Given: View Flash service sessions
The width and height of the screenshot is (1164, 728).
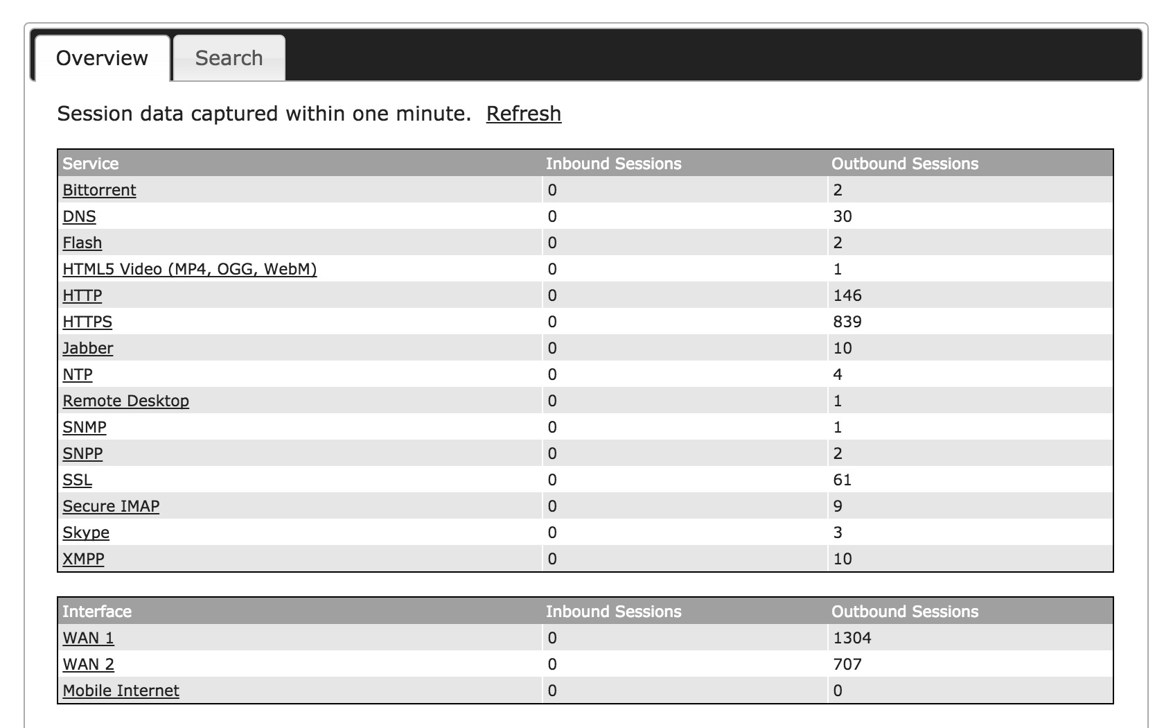Looking at the screenshot, I should point(82,243).
